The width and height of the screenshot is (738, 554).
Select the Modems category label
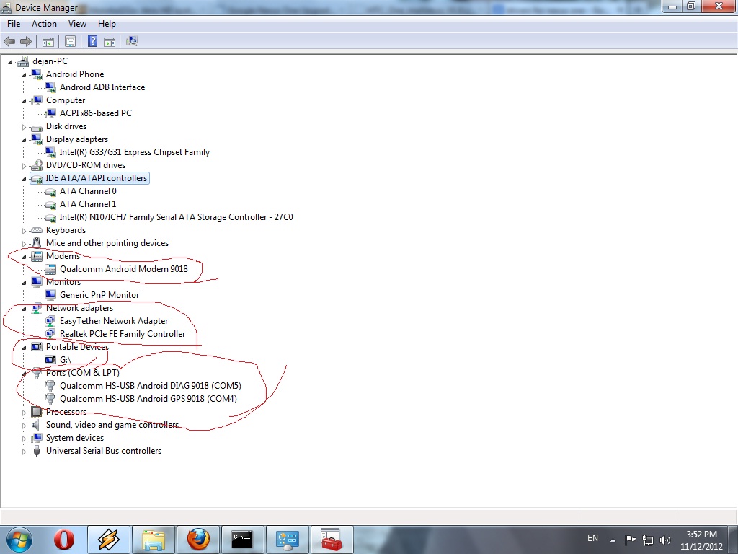point(63,256)
